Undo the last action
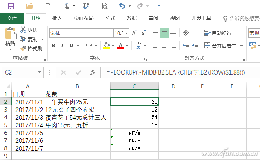The height and width of the screenshot is (160, 260). pyautogui.click(x=122, y=6)
